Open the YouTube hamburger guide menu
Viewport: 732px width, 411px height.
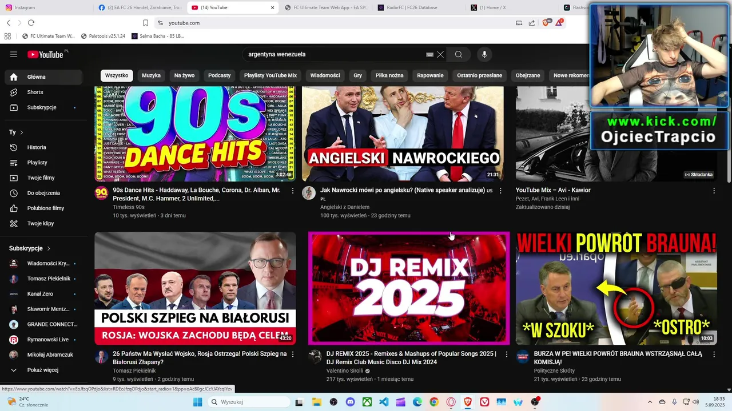point(14,54)
